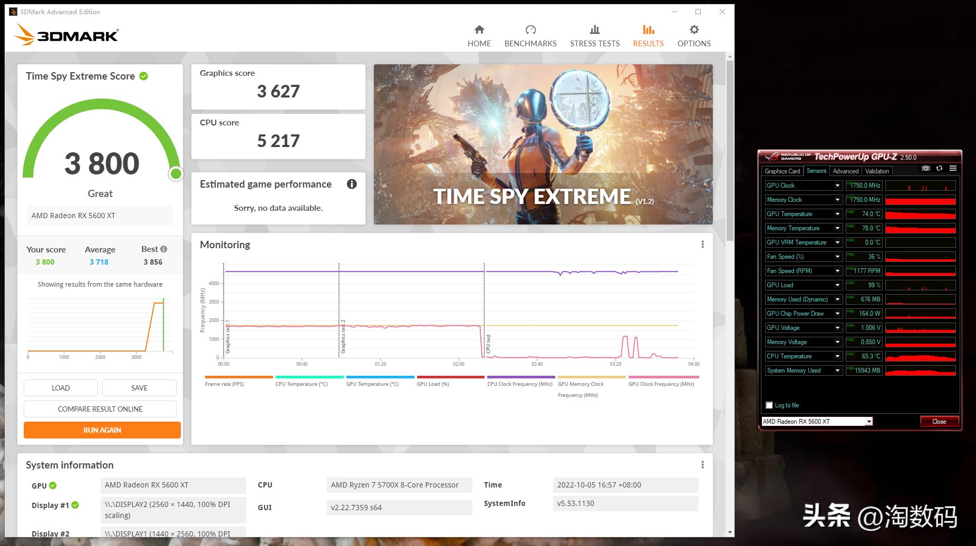Switch to the Graphics Card tab

pyautogui.click(x=782, y=171)
